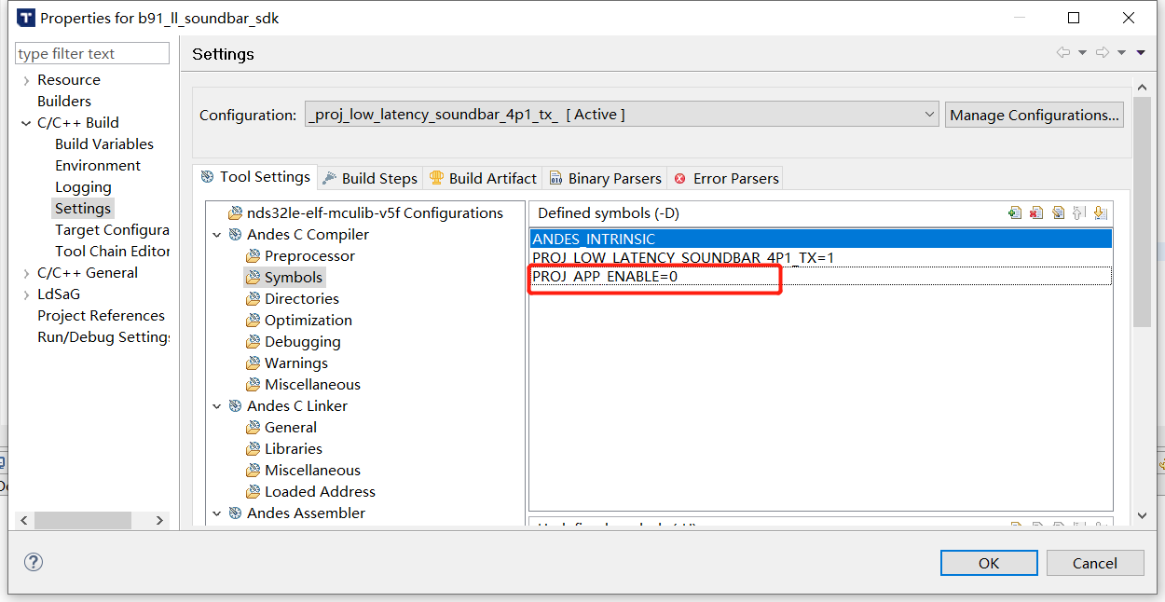1165x602 pixels.
Task: Switch to the Build Steps tab
Action: point(370,178)
